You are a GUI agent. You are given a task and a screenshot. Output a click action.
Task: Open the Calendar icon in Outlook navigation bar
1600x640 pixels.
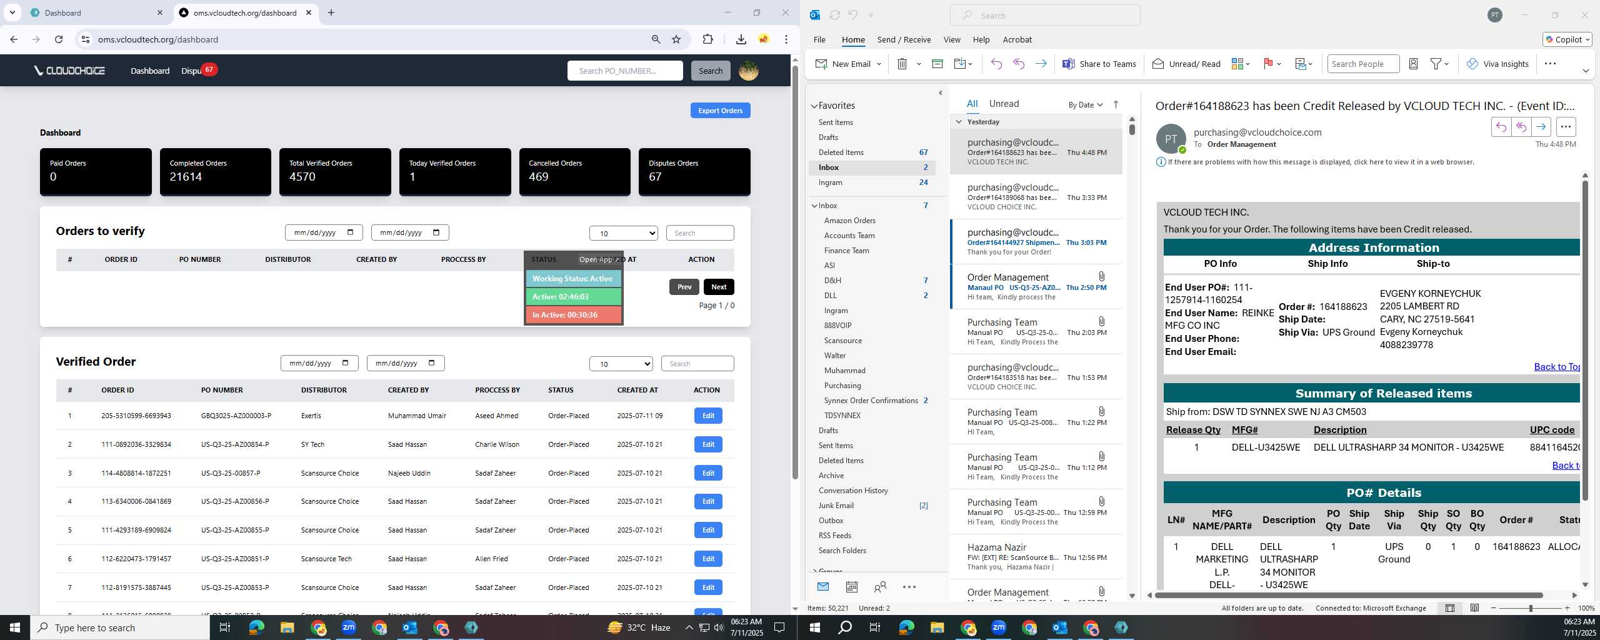tap(851, 586)
